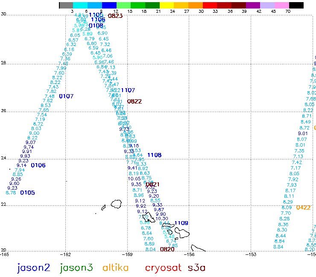Click the 8.78 value beside 0105

[x=11, y=193]
